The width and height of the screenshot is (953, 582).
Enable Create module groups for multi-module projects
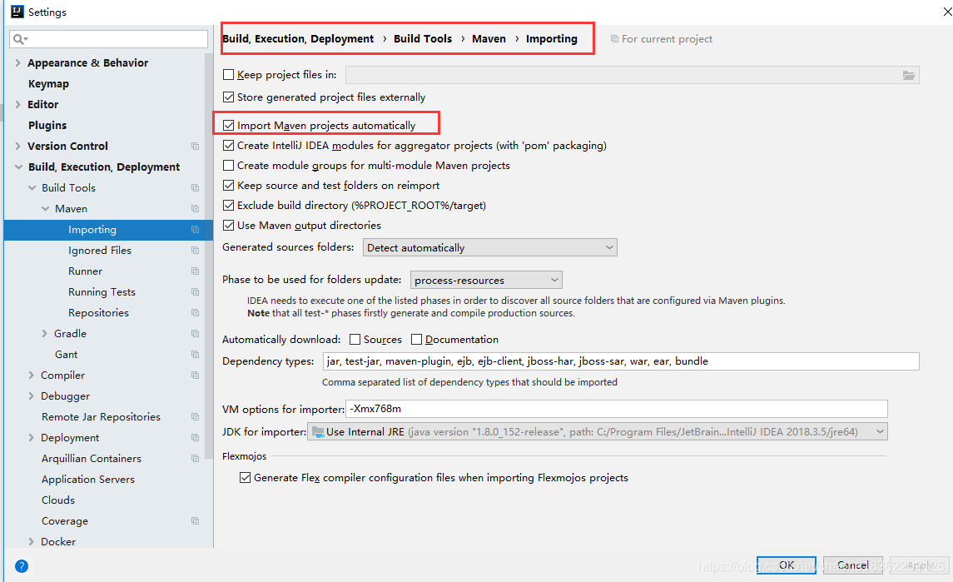(229, 166)
